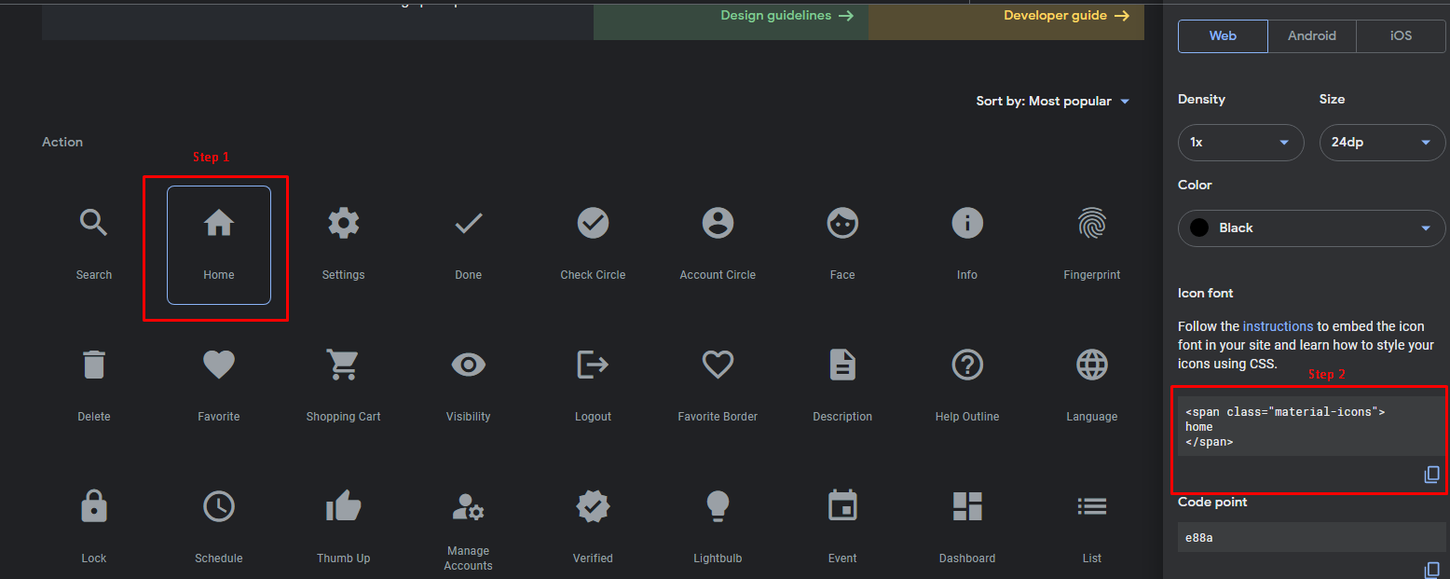Copy the span code snippet

point(1431,475)
